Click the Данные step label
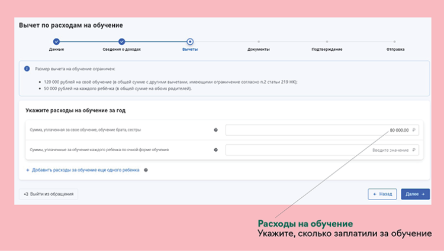 tap(56, 49)
